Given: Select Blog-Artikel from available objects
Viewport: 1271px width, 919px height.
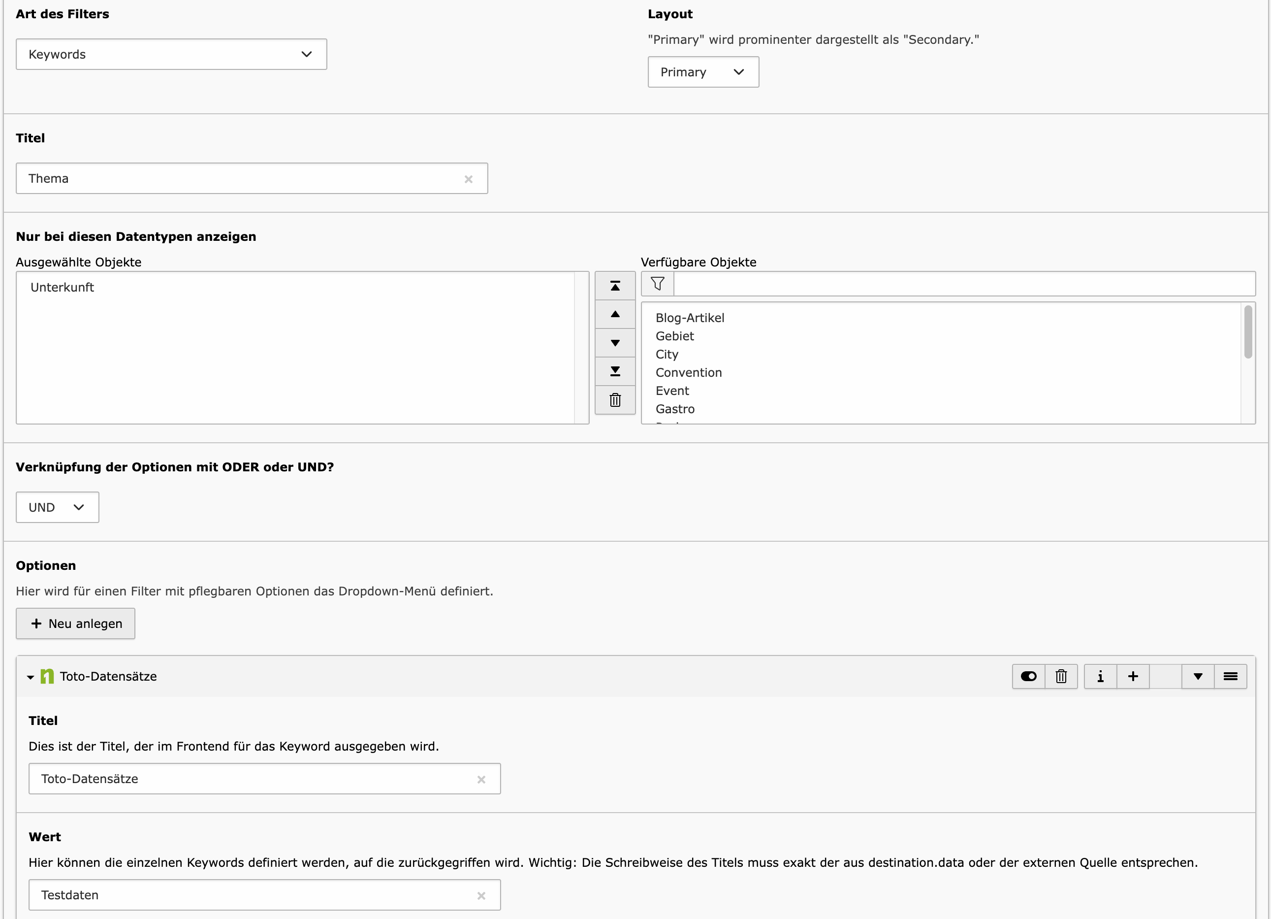Looking at the screenshot, I should [x=689, y=318].
